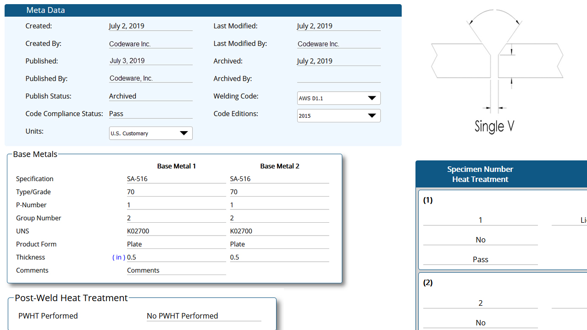
Task: Click the Created By Codeware Inc. field
Action: (150, 44)
